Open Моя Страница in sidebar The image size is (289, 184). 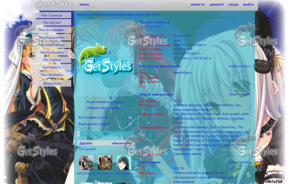52,15
